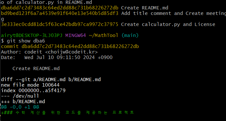Click the indented commit message 'Create README.md'
This screenshot has width=226, height=121.
coord(36,68)
